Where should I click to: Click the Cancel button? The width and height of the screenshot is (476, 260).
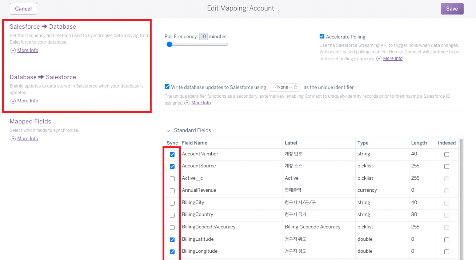pos(23,9)
